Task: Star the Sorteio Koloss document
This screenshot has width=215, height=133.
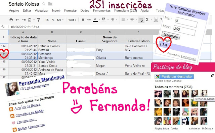Action: (43, 4)
